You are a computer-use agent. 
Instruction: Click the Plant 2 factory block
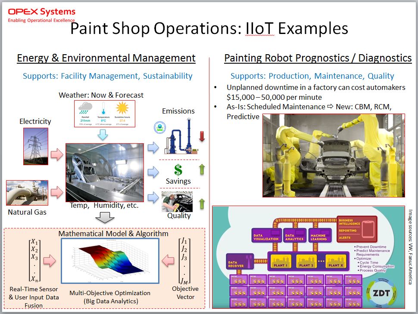[306, 261]
